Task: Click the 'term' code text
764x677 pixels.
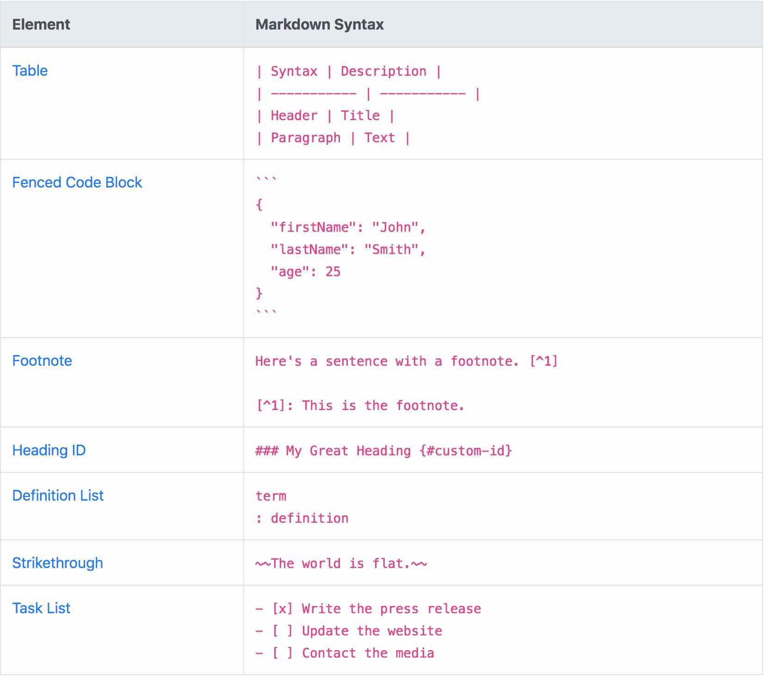Action: click(271, 496)
